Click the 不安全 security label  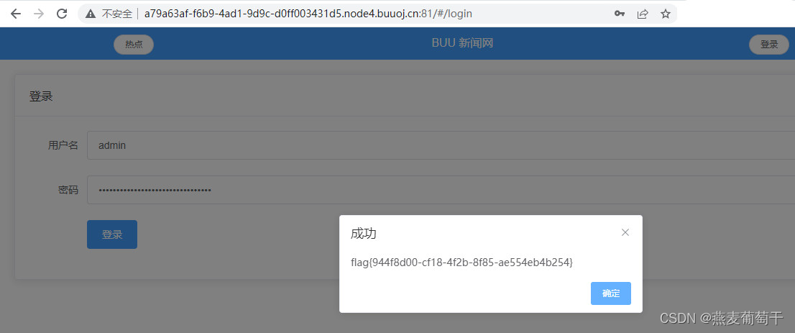point(116,14)
